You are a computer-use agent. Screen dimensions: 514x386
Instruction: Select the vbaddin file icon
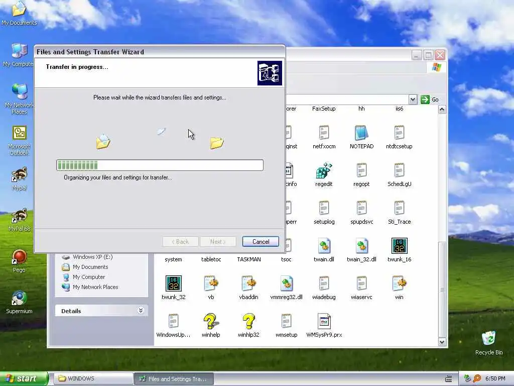coord(248,283)
